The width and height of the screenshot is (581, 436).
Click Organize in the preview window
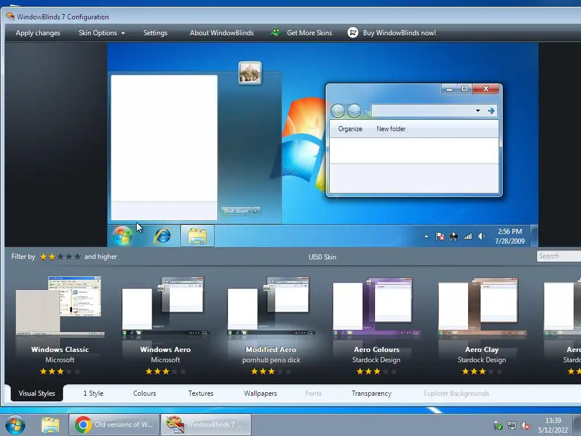[x=350, y=129]
